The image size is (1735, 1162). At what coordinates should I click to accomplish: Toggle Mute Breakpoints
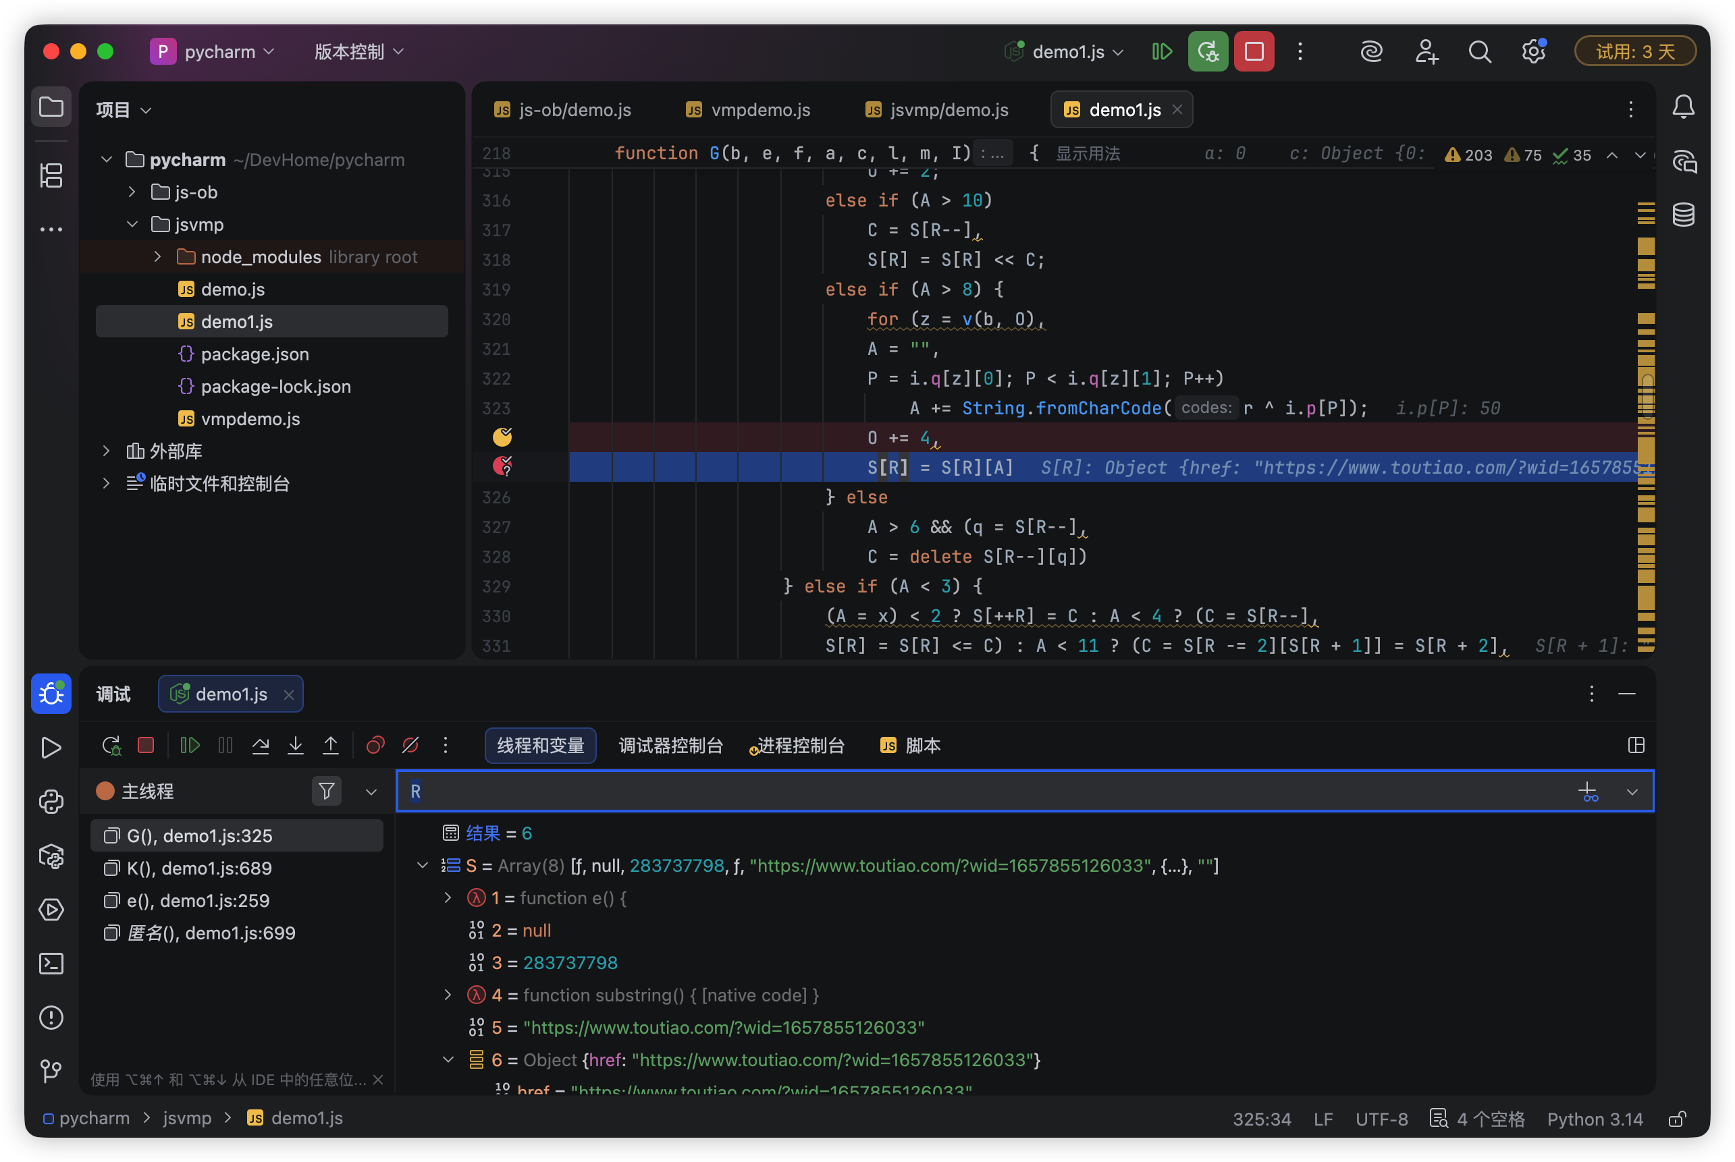tap(410, 745)
